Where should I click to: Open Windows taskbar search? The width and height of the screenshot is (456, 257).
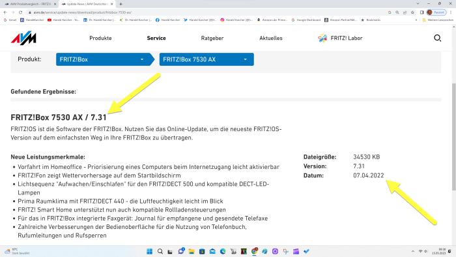coord(160,252)
